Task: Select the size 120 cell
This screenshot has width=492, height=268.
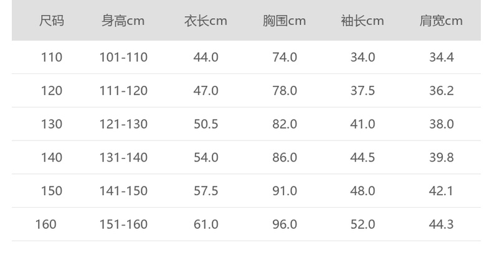Action: pyautogui.click(x=52, y=91)
